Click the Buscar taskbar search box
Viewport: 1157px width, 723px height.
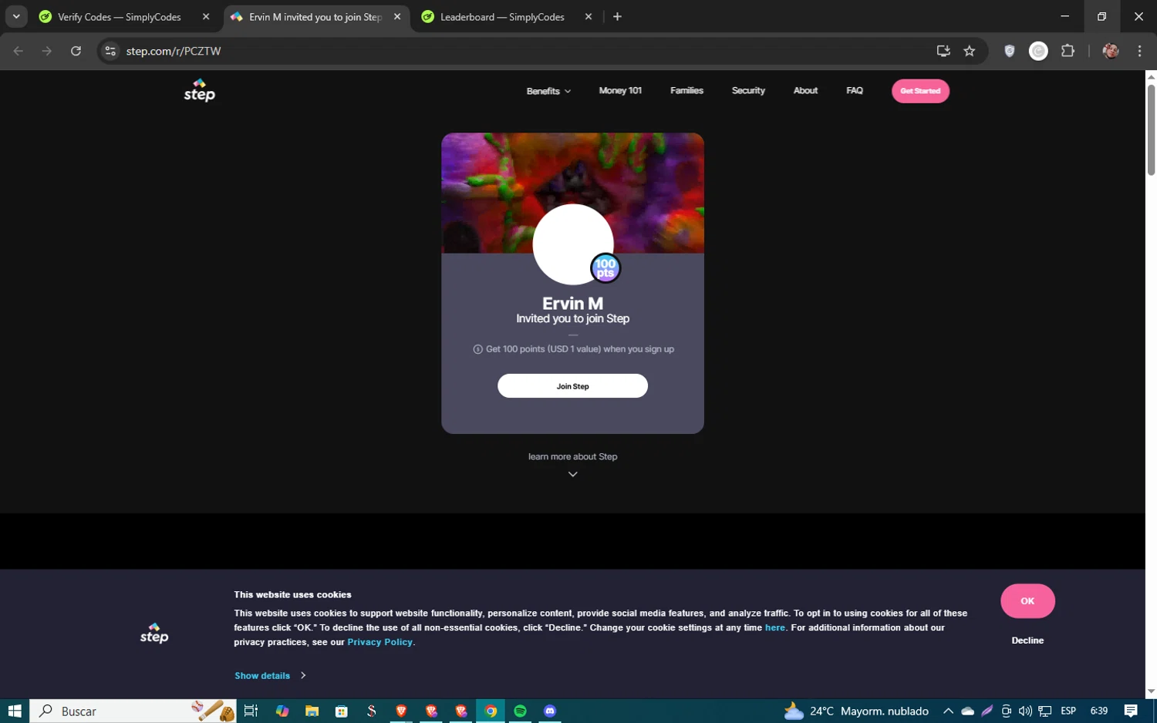tap(133, 711)
